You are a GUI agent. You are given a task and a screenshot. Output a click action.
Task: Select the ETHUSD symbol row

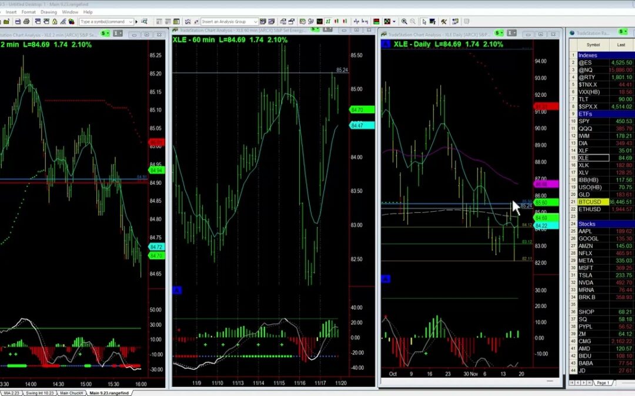[605, 209]
